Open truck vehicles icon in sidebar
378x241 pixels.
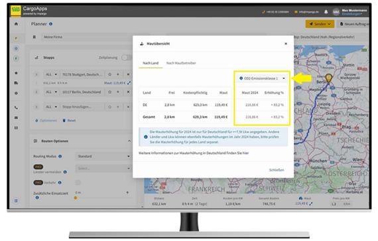(x=16, y=83)
